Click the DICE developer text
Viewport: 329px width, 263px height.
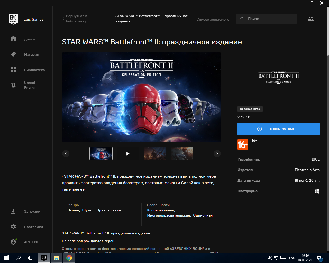[316, 159]
